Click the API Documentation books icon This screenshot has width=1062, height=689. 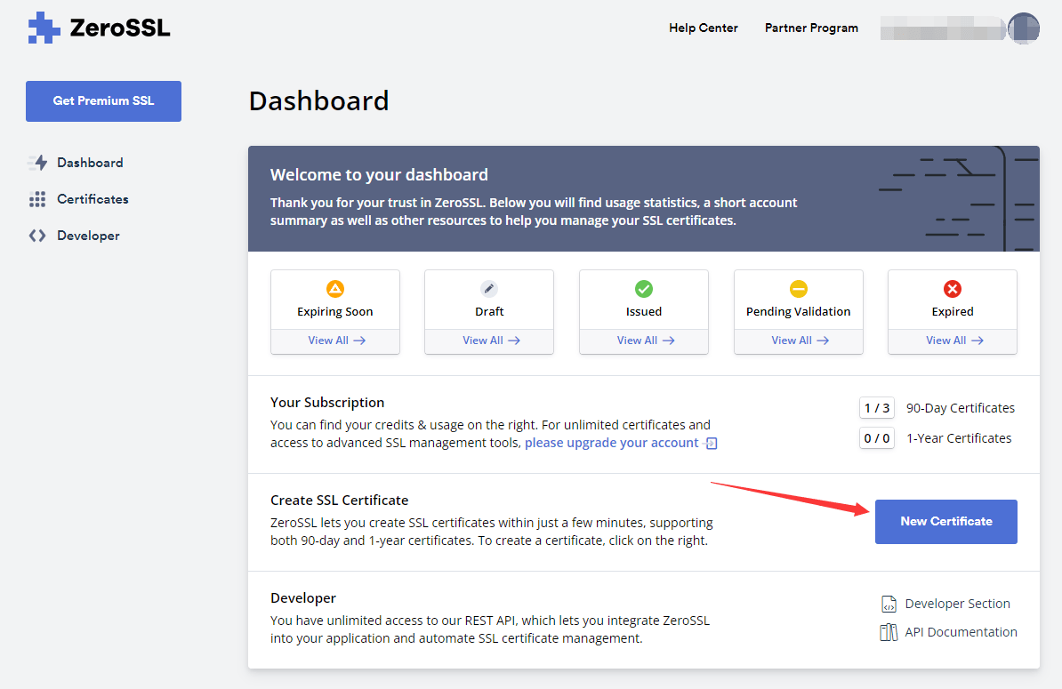[x=889, y=632]
